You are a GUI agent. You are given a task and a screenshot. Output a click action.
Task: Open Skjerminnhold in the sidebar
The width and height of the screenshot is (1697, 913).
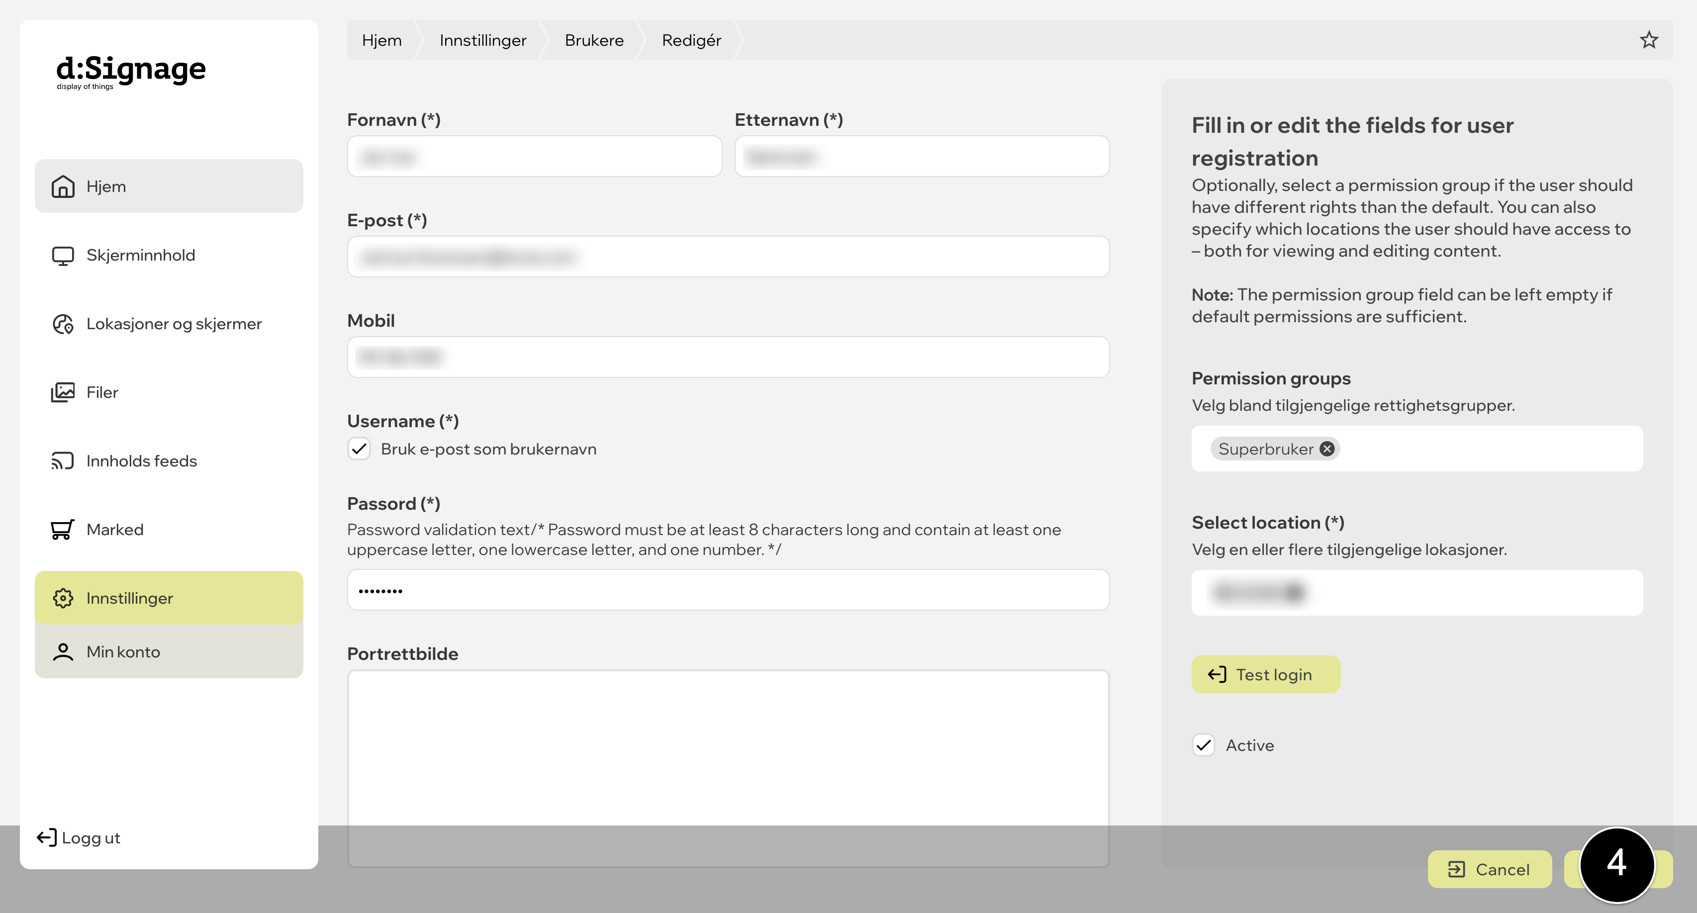tap(169, 255)
